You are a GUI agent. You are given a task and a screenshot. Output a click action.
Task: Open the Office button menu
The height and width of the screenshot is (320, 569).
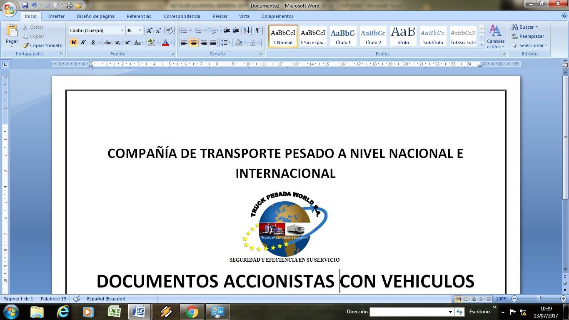(9, 8)
